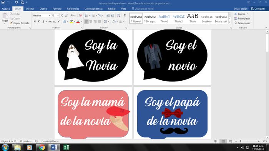Apply the yellow text highlight color
Image resolution: width=269 pixels, height=151 pixels.
(x=71, y=22)
